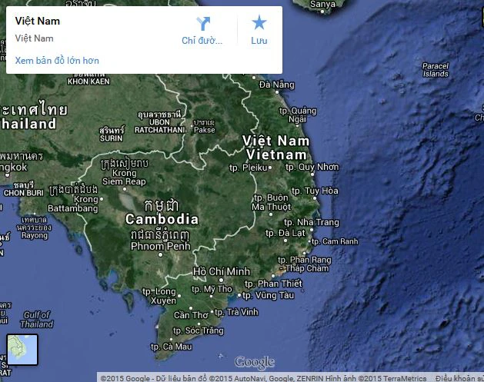Click the 'tp. Quy Nhơn' label
Image resolution: width=484 pixels, height=382 pixels.
(312, 167)
